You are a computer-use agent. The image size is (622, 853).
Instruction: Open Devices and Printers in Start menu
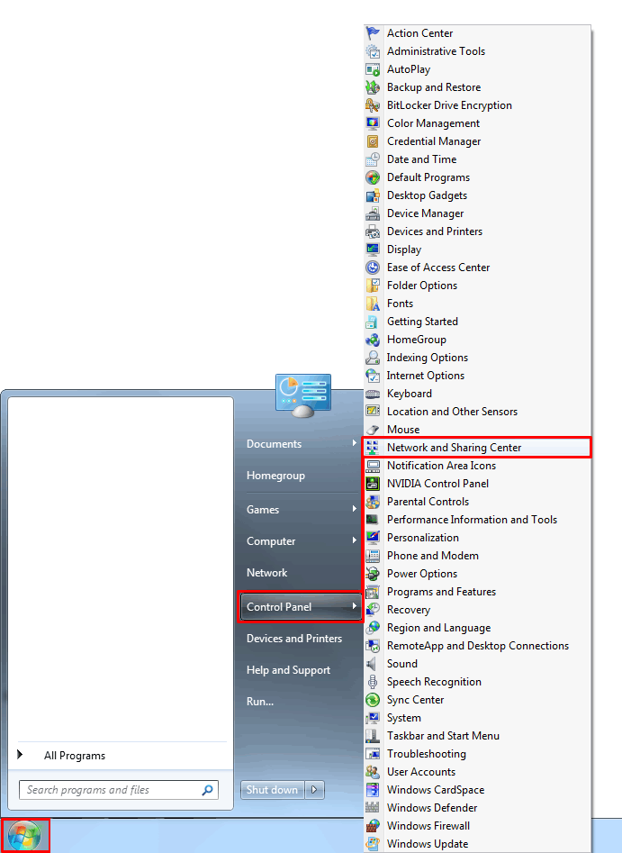click(294, 638)
